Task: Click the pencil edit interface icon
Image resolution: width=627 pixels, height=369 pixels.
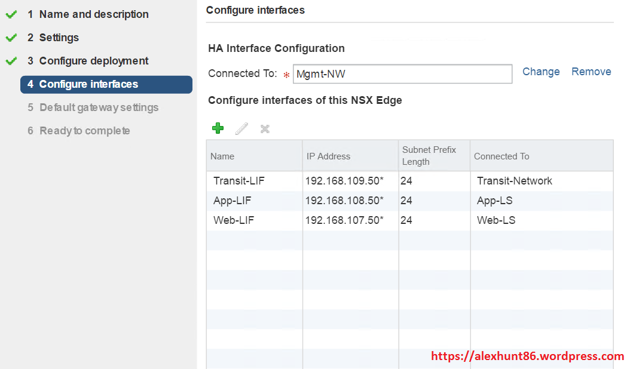Action: click(x=241, y=128)
